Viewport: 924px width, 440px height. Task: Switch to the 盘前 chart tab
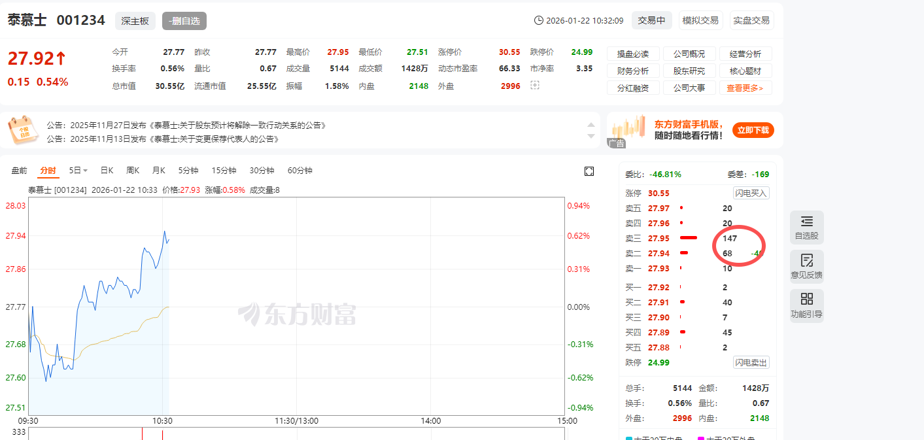tap(20, 171)
